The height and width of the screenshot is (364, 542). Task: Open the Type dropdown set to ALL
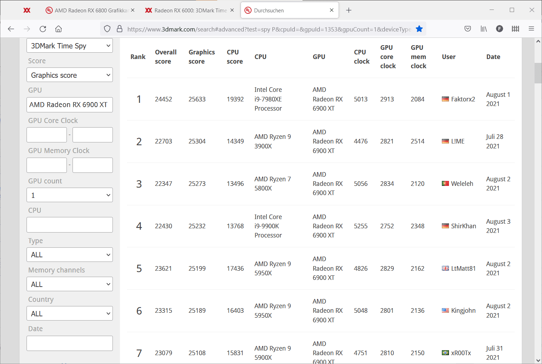coord(70,255)
